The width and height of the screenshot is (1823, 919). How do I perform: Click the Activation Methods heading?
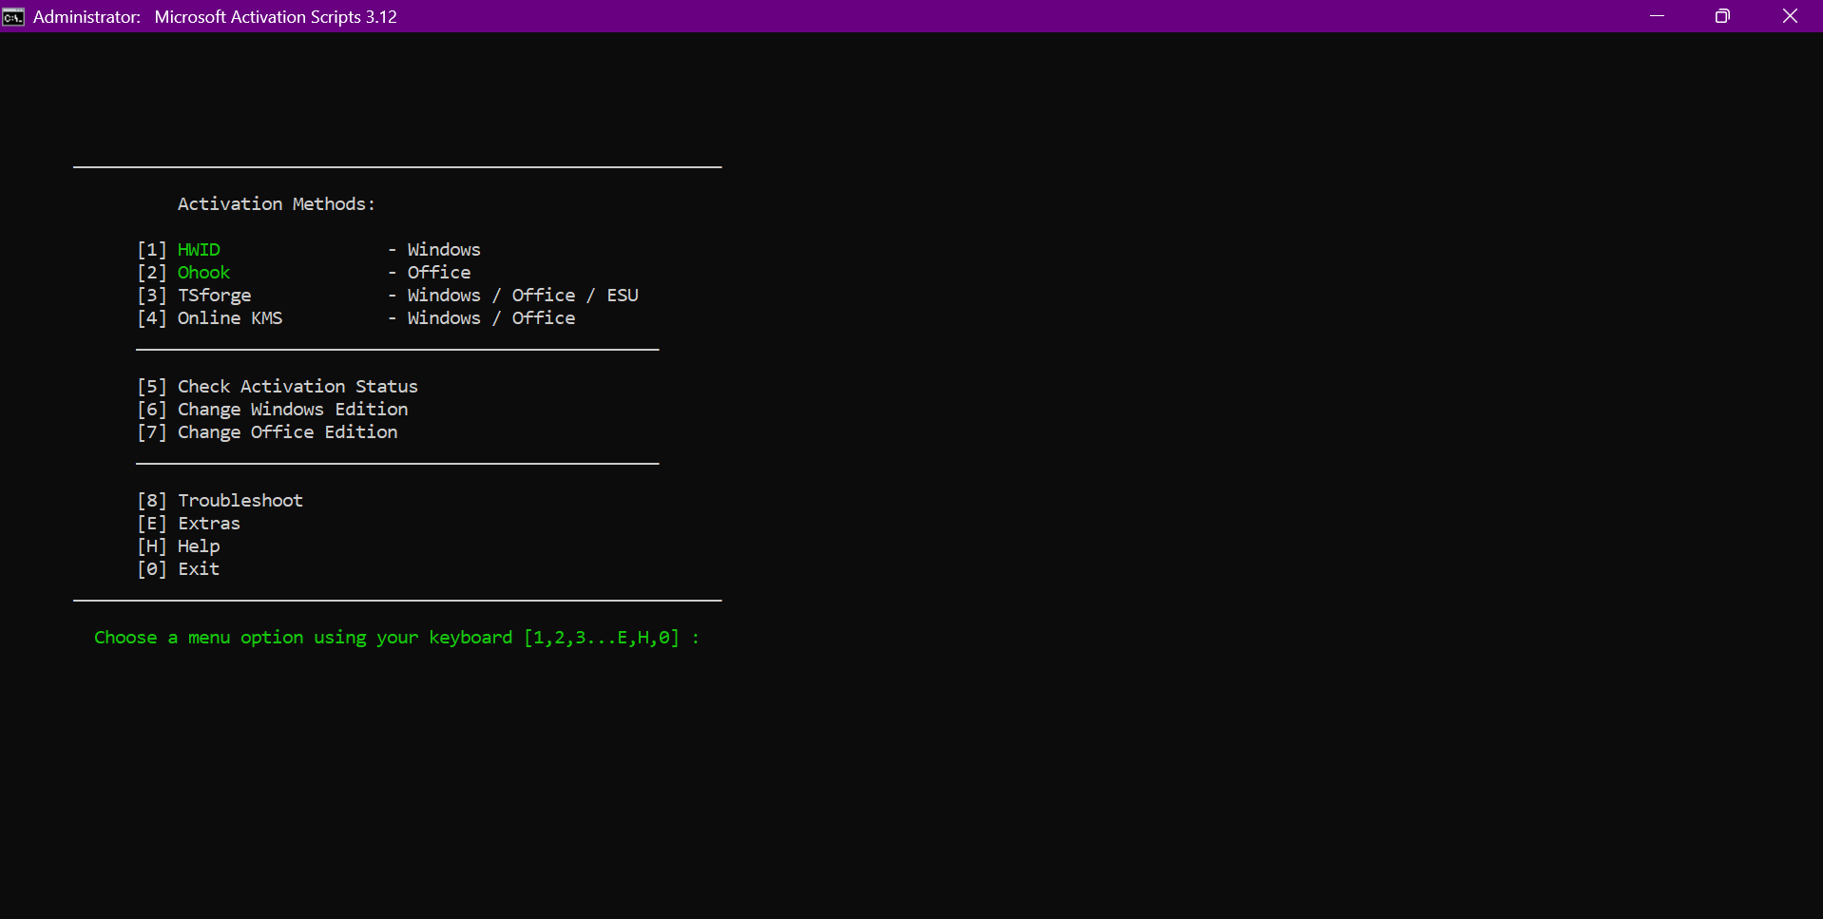(277, 204)
